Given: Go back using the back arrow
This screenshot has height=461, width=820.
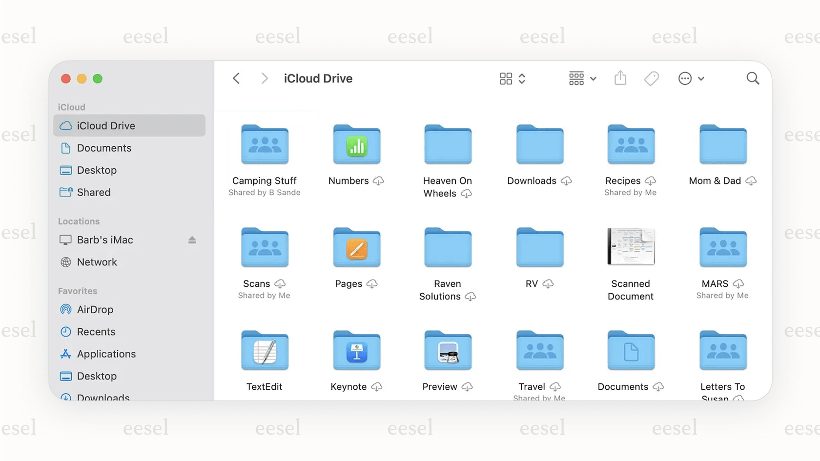Looking at the screenshot, I should pyautogui.click(x=236, y=78).
